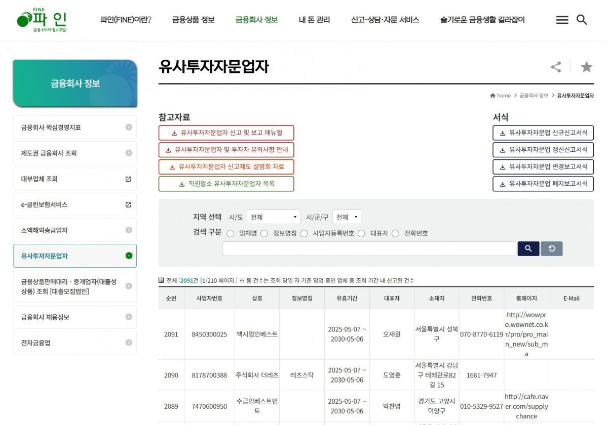The width and height of the screenshot is (608, 425).
Task: Click external link icon next to 대부업체 조회
Action: point(128,179)
